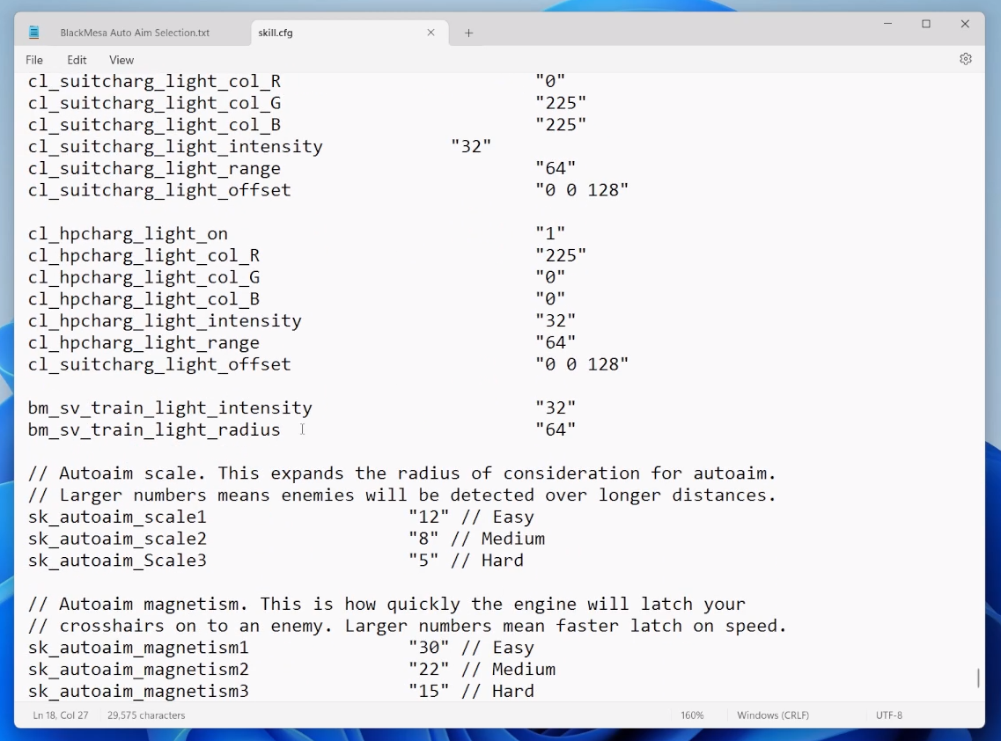Click the "32" value of bm_sv_train_light_intensity

coord(556,408)
